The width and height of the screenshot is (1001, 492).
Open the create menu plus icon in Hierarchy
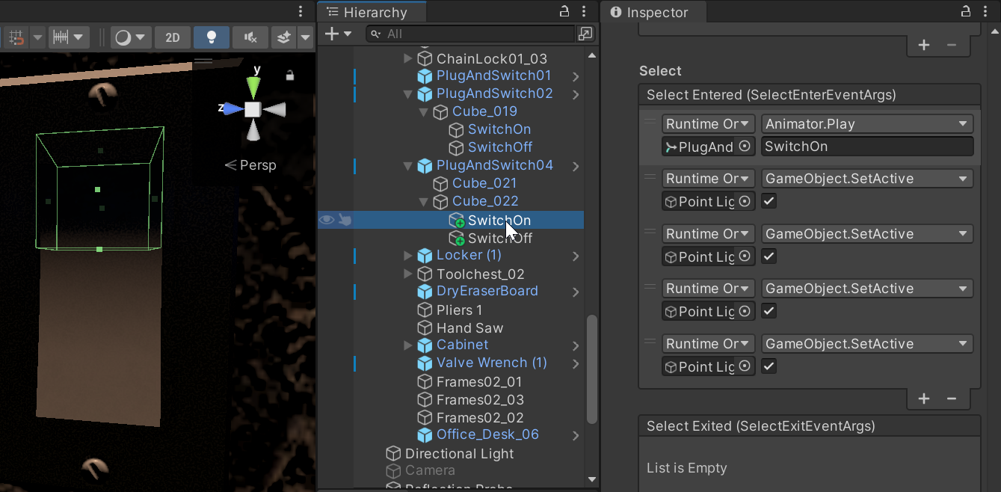point(331,33)
